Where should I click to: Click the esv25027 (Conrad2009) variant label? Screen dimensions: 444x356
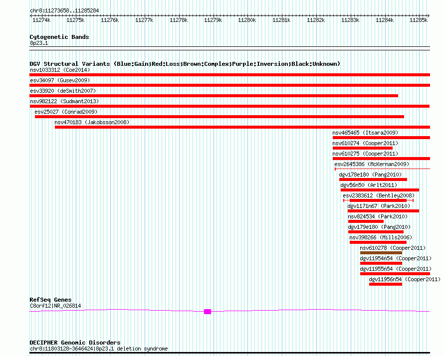66,112
